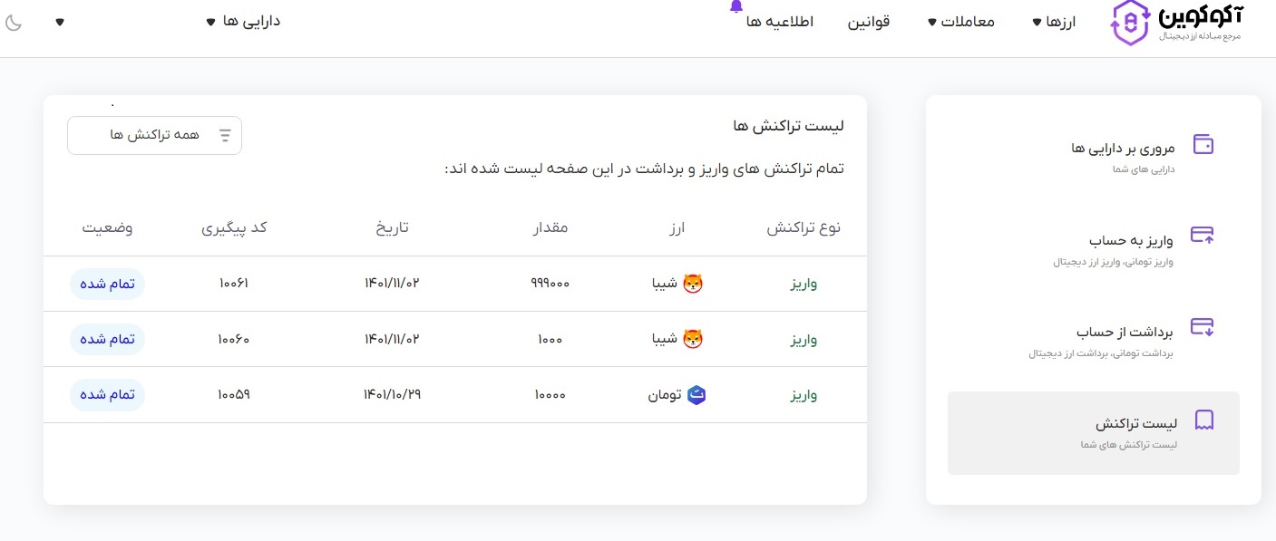Expand the دارایی ها dropdown menu
This screenshot has width=1276, height=541.
pos(243,21)
